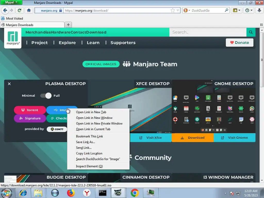Expand the history clock dropdown button
The image size is (264, 198).
pos(249,10)
